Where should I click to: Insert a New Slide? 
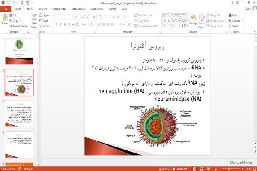(x=34, y=21)
